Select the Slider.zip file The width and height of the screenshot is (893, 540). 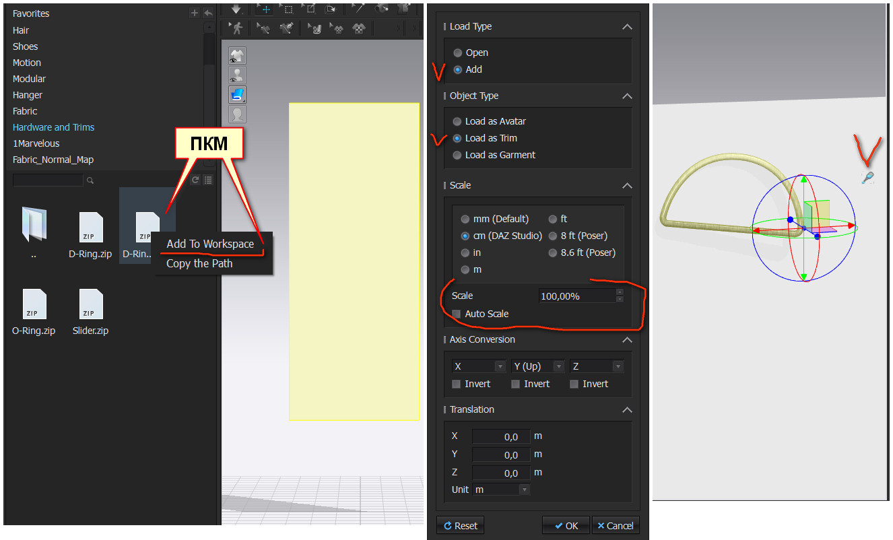pyautogui.click(x=90, y=312)
